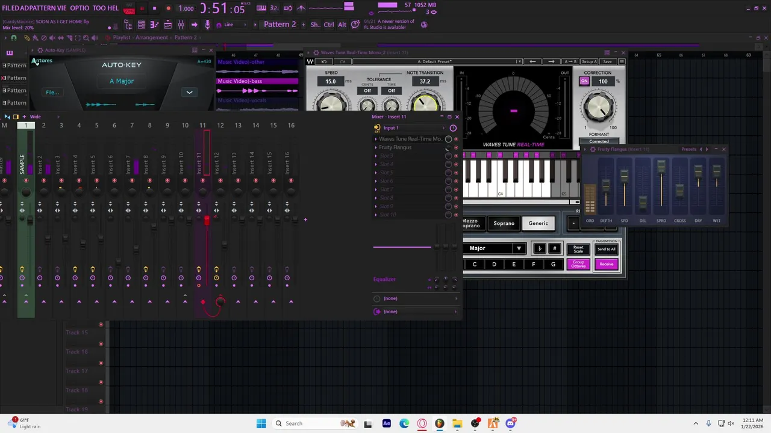The width and height of the screenshot is (771, 433).
Task: Click the red volume fader on Insert 11
Action: (206, 221)
